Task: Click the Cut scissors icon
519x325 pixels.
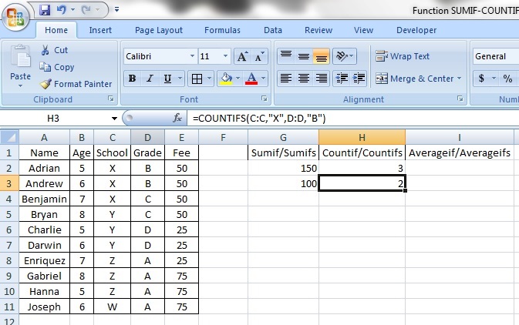Action: point(46,50)
